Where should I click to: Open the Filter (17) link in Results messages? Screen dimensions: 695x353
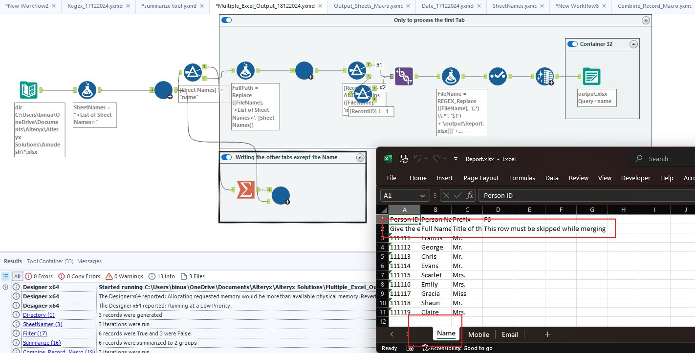pyautogui.click(x=35, y=333)
